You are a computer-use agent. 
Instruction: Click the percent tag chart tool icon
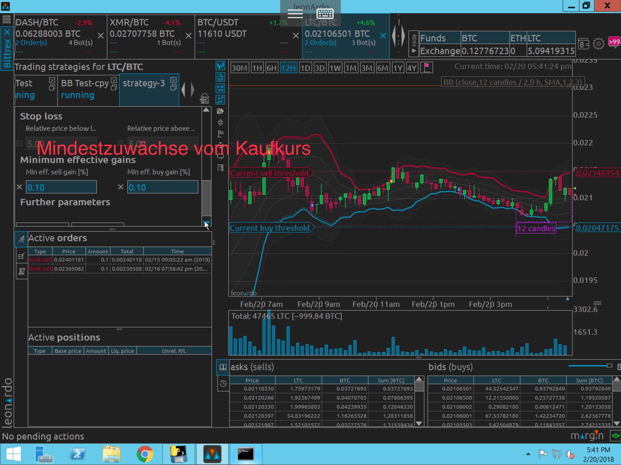(x=220, y=111)
